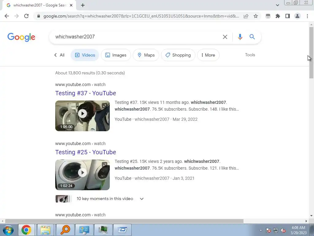314x236 pixels.
Task: Click the horizontal scrollbar thumb
Action: coord(124,221)
